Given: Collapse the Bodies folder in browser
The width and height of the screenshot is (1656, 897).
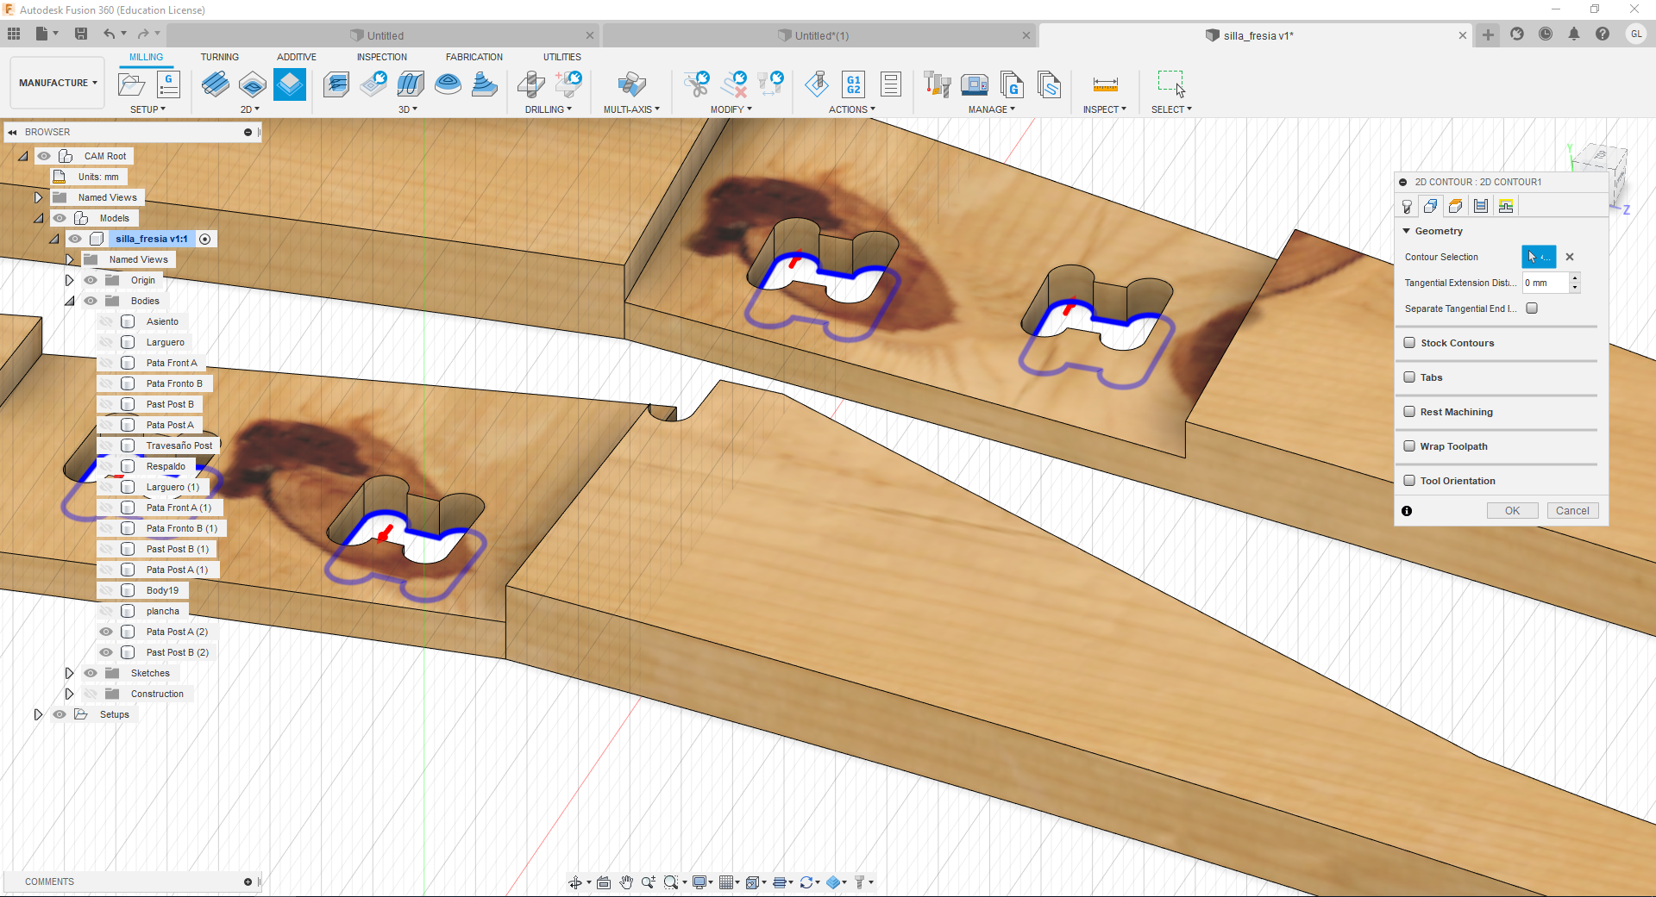Looking at the screenshot, I should point(69,301).
